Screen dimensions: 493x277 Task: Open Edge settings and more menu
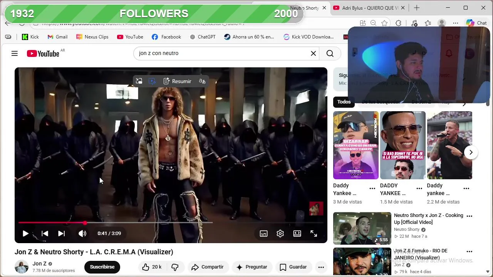click(456, 23)
